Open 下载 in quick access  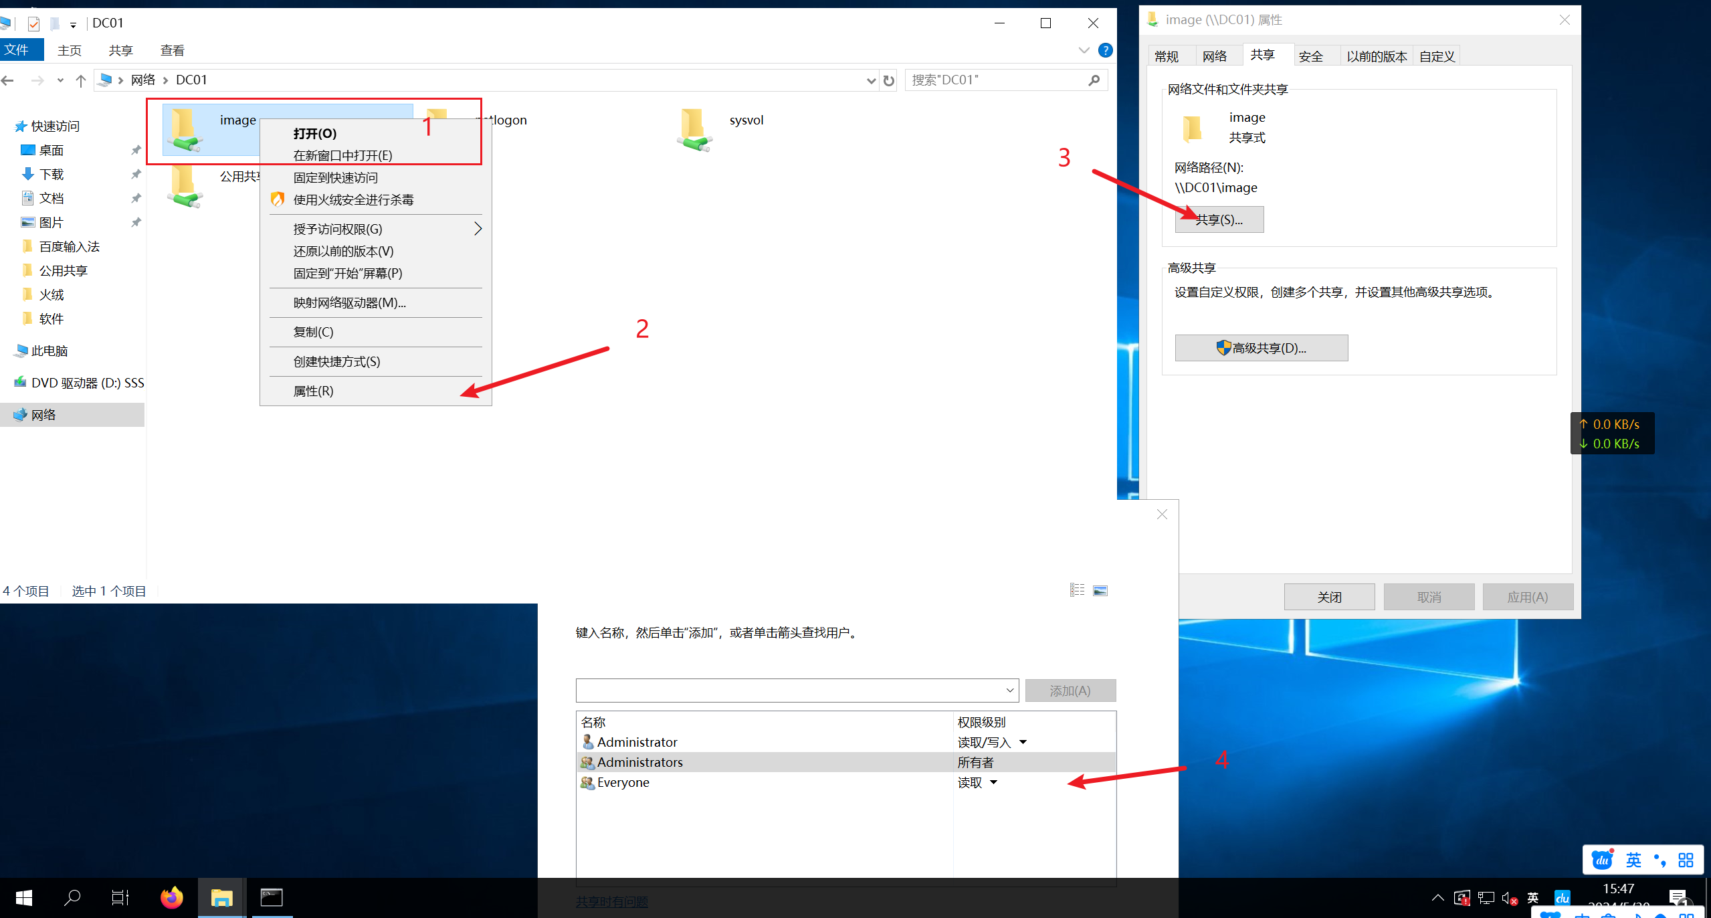(51, 174)
